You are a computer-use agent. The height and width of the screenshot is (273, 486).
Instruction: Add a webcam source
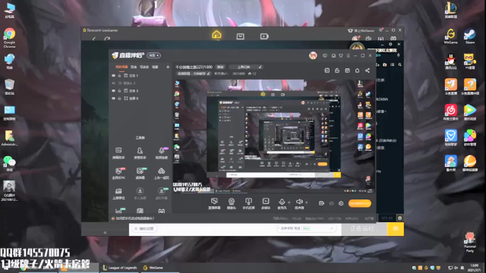tap(231, 204)
